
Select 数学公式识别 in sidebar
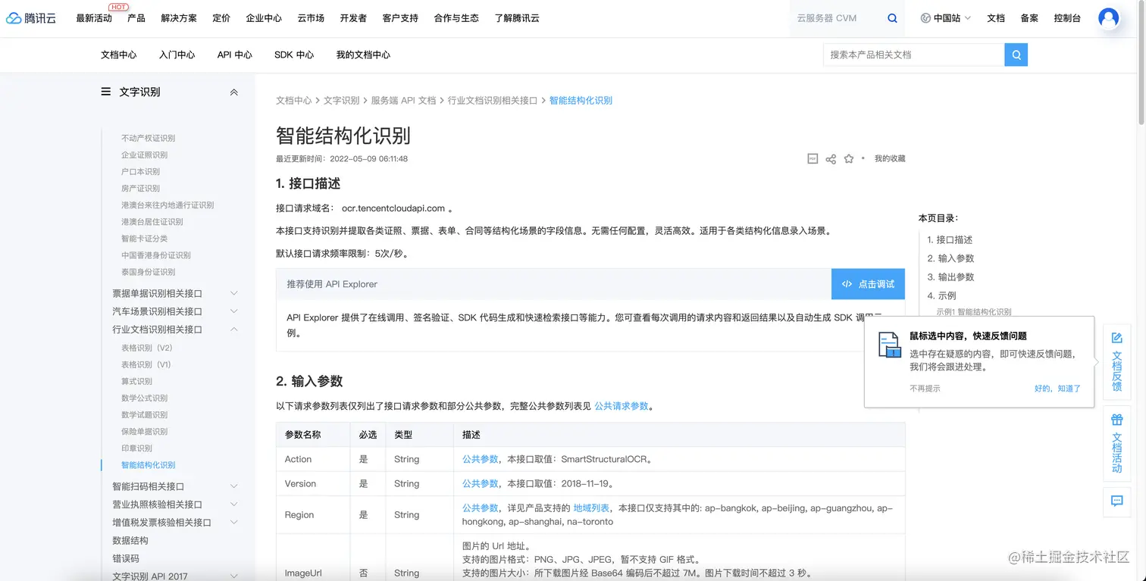145,398
